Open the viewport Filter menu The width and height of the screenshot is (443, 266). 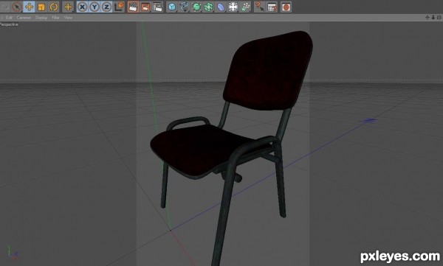pyautogui.click(x=55, y=18)
